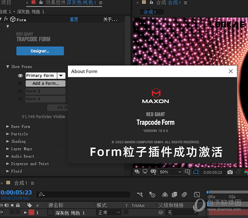Open the 50% magnification dropdown

click(x=170, y=172)
